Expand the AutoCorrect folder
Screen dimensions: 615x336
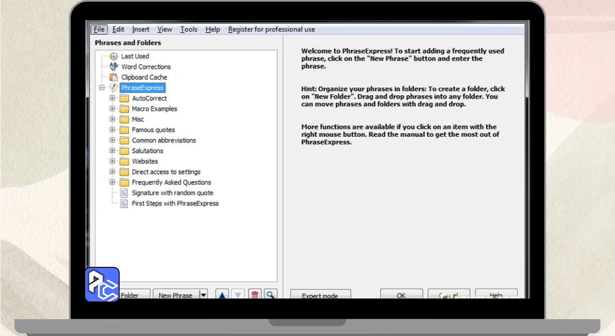112,98
